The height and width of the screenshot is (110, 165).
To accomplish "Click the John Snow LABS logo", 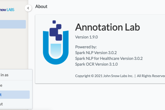I will 7,10.
